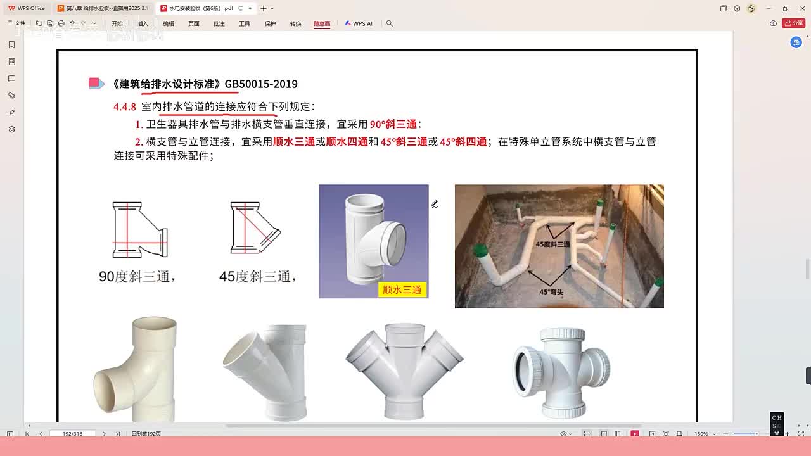Open the 保护 ribbon tab
The image size is (811, 456).
click(270, 23)
